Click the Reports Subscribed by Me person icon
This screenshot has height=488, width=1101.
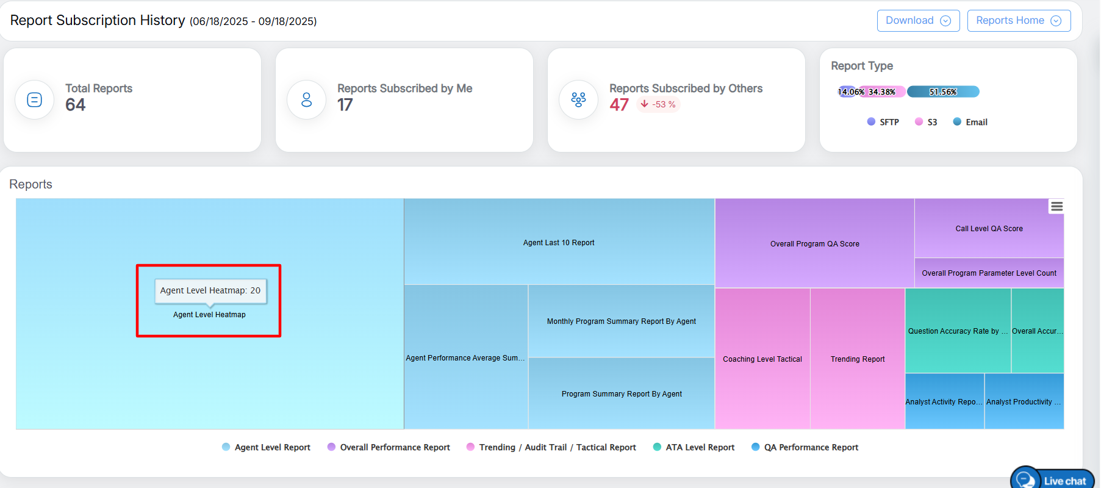tap(306, 99)
